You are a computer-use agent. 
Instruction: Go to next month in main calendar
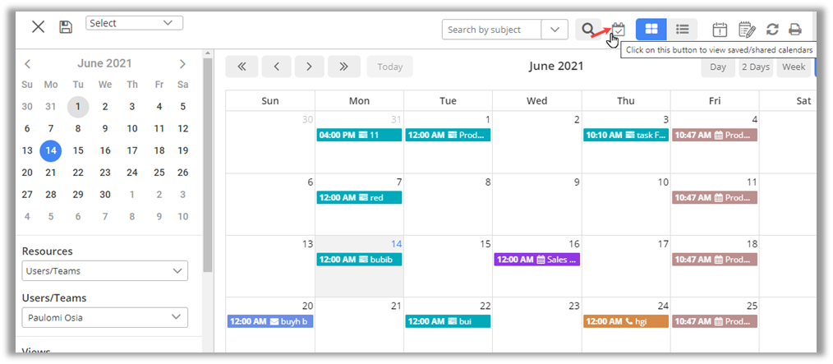[x=309, y=67]
